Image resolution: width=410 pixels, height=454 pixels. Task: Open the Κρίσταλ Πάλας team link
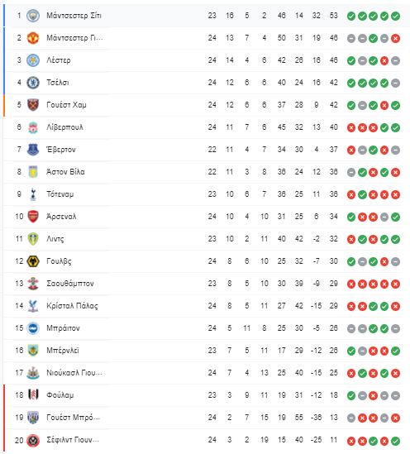72,306
